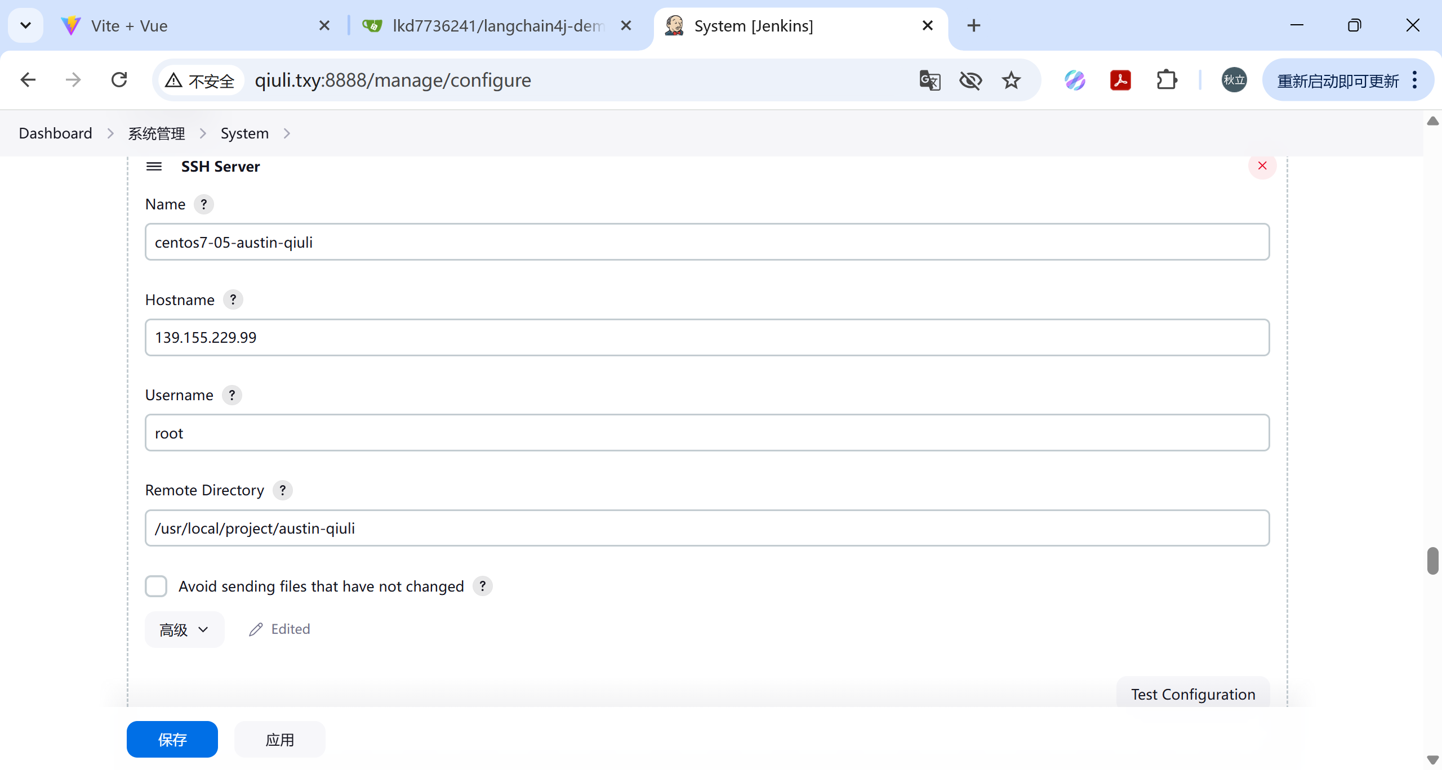Click the Remote Directory input field
Viewport: 1442px width, 770px height.
pyautogui.click(x=707, y=528)
